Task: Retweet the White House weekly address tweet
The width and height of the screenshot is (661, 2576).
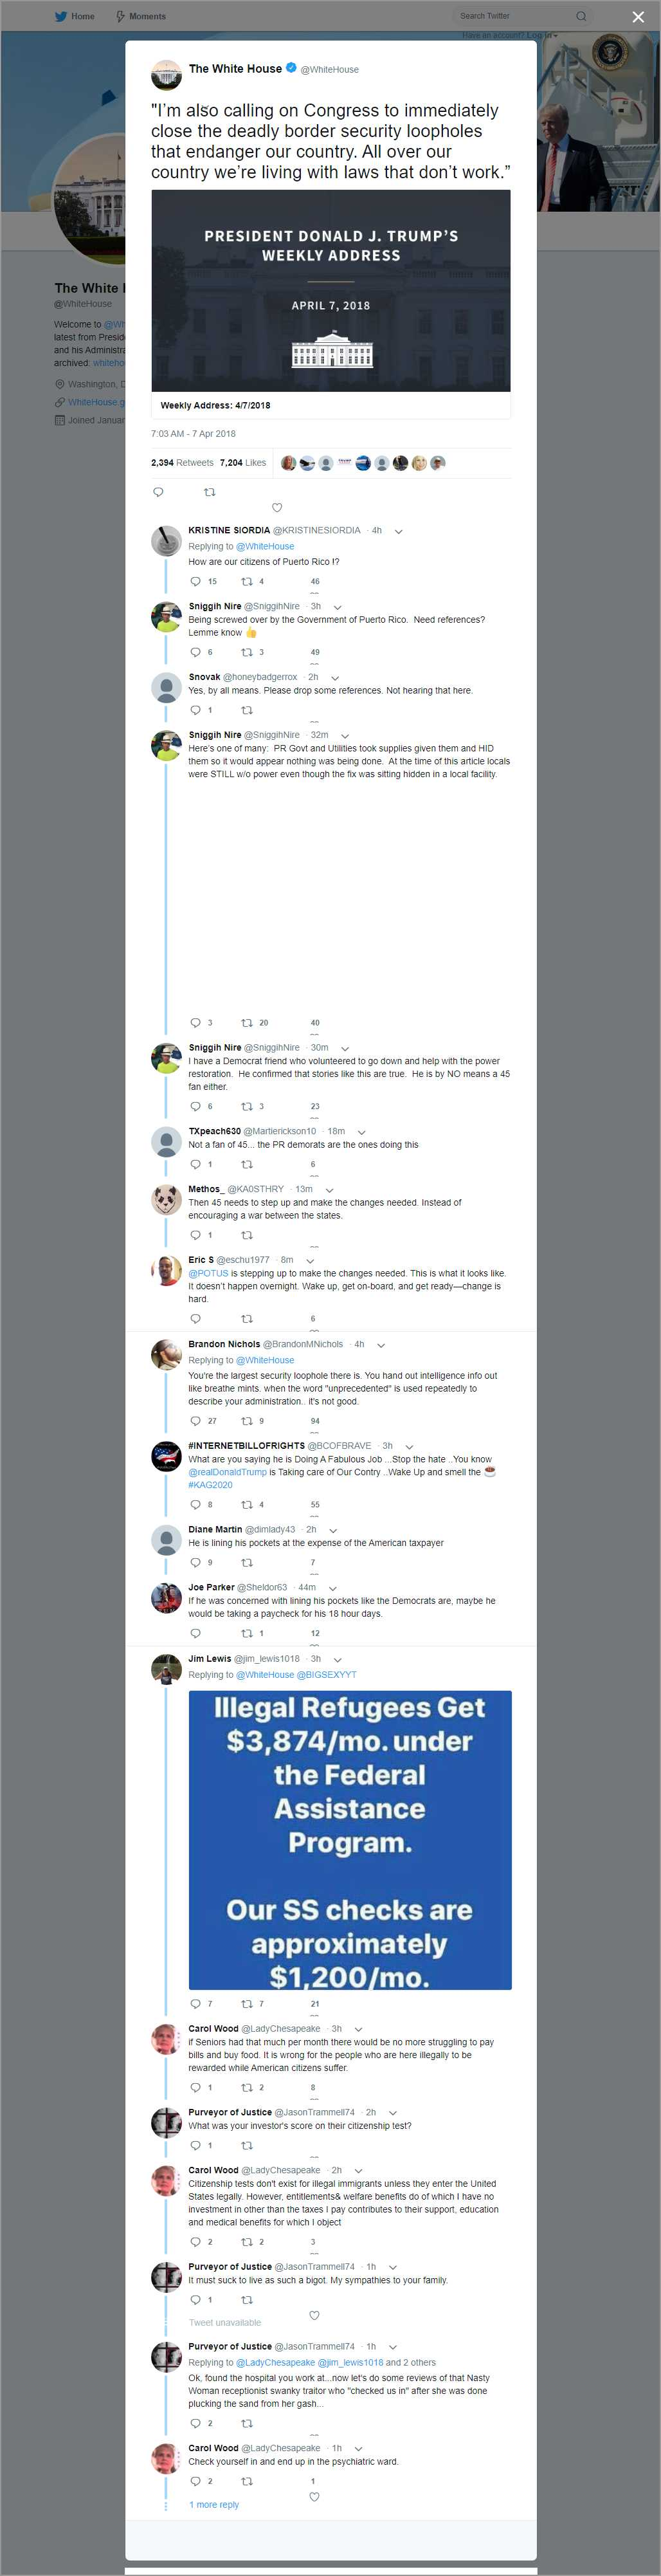Action: pos(209,492)
